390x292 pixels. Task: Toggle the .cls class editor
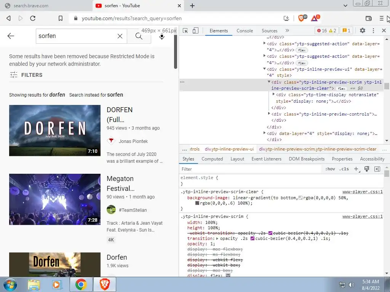(x=344, y=169)
